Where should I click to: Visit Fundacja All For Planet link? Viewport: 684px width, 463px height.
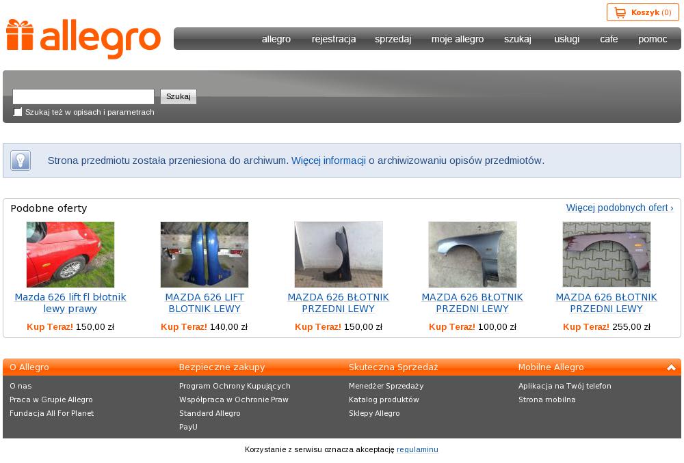(x=51, y=413)
